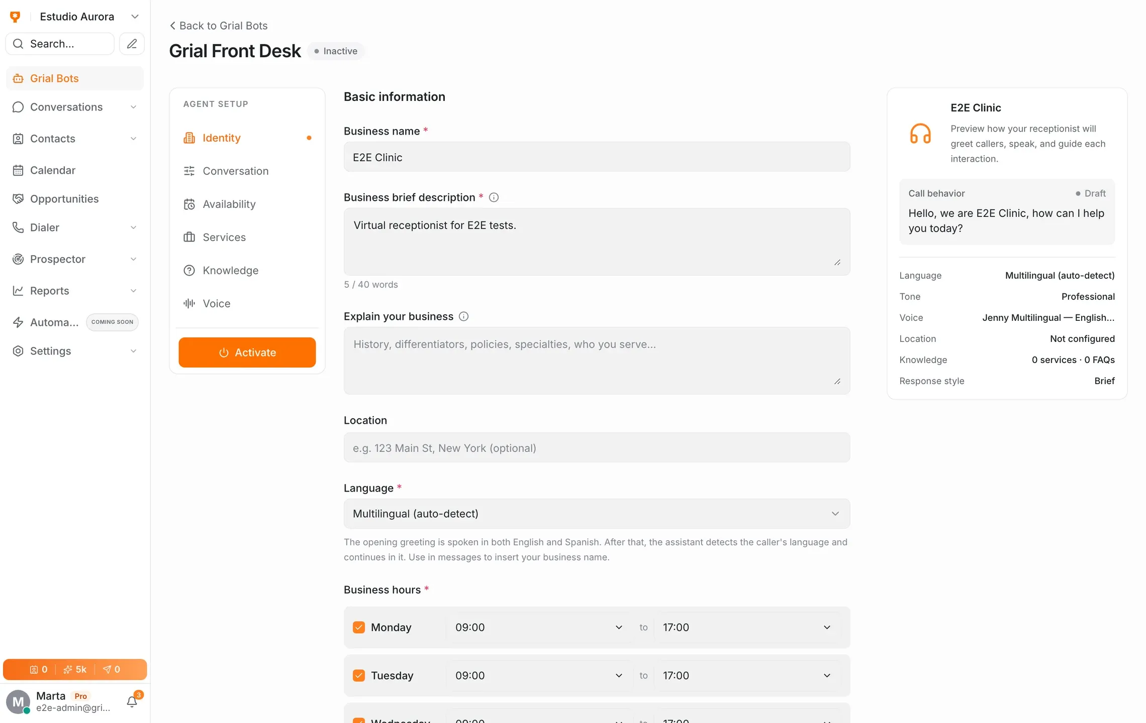Image resolution: width=1146 pixels, height=723 pixels.
Task: Open Tuesday start time 09:00 dropdown
Action: (x=539, y=675)
